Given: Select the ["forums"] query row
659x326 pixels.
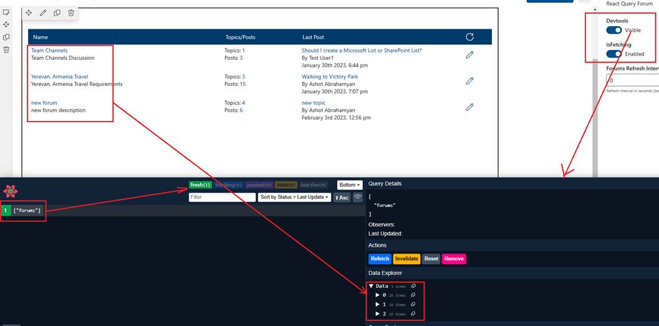Looking at the screenshot, I should coord(27,211).
